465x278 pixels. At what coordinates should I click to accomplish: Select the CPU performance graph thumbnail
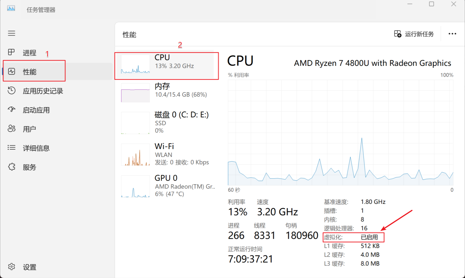coord(135,64)
